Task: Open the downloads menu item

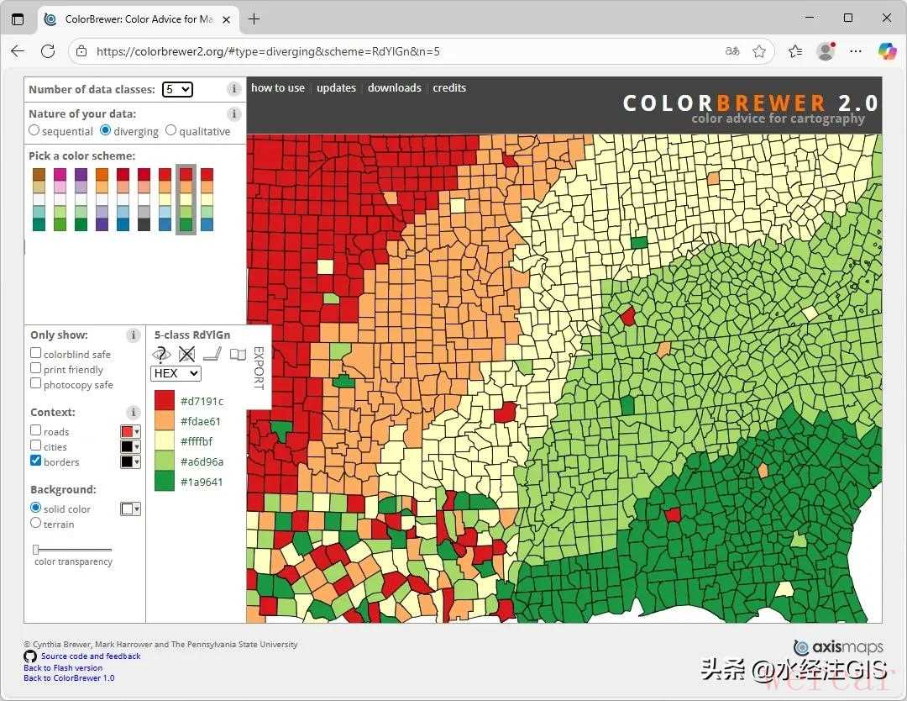Action: (394, 88)
